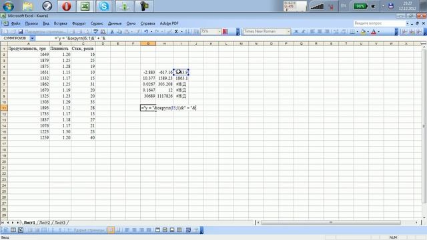Open the AutoSum functions dropdown arrow

tap(181, 32)
